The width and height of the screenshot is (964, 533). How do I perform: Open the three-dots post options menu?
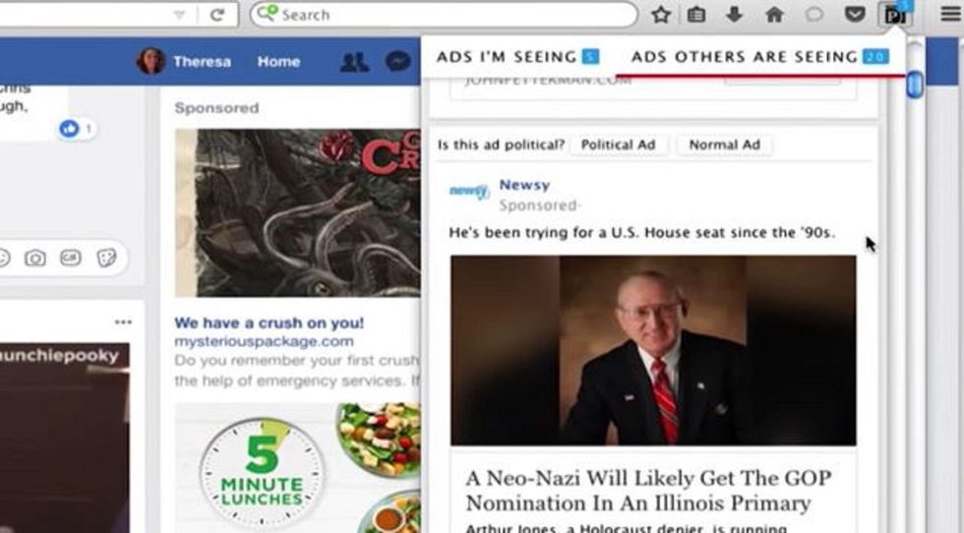123,323
